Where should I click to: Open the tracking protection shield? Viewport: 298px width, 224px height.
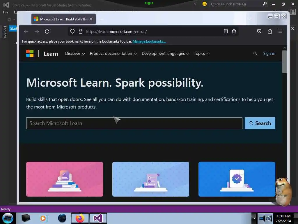pyautogui.click(x=72, y=31)
